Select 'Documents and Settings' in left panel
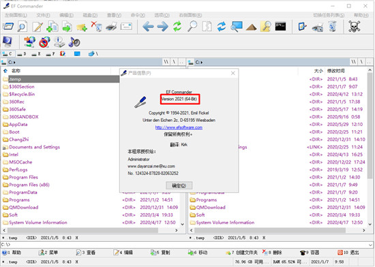 point(34,147)
